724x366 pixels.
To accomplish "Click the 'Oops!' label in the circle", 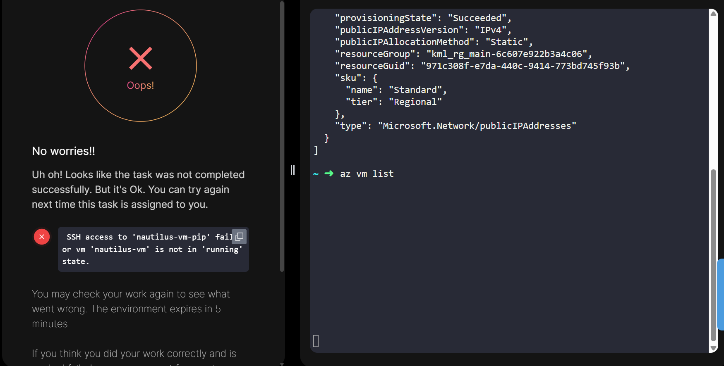I will [x=141, y=86].
